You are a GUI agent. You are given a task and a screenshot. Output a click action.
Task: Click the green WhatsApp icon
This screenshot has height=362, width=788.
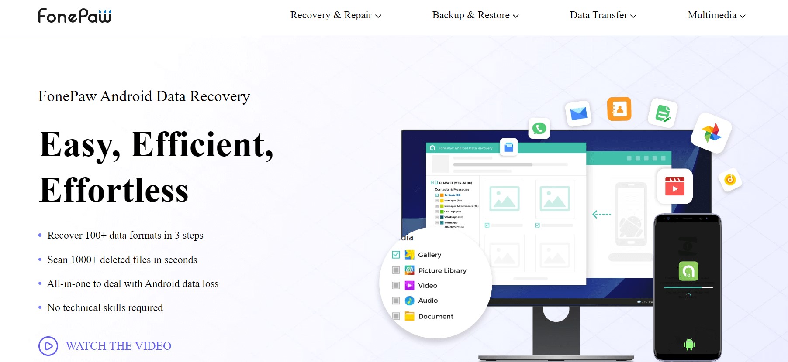pos(539,128)
